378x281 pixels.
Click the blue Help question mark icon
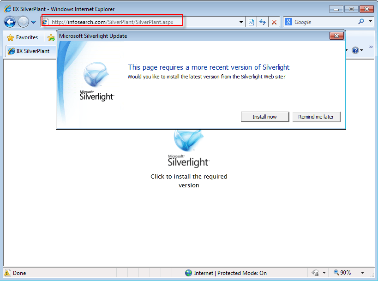tap(355, 50)
